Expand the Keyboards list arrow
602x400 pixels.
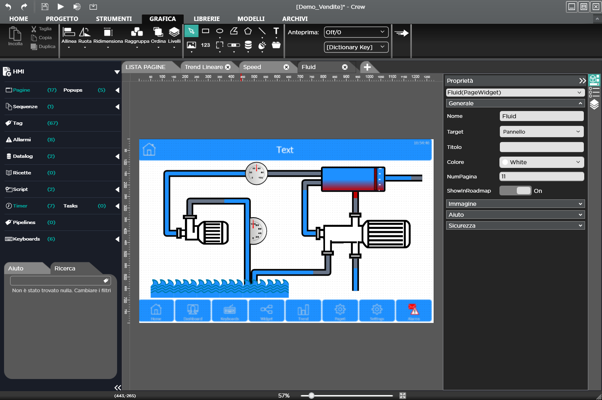click(117, 239)
